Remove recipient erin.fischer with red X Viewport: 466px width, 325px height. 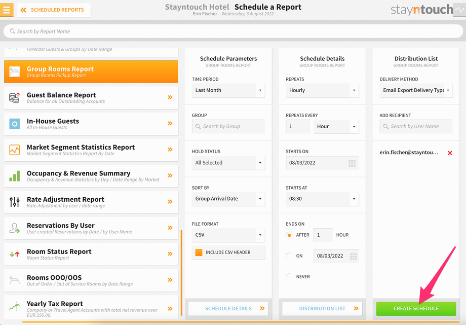450,153
